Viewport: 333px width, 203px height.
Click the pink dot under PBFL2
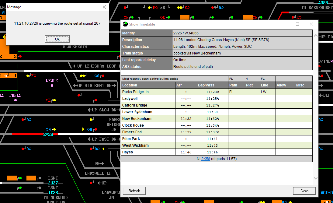click(x=16, y=100)
